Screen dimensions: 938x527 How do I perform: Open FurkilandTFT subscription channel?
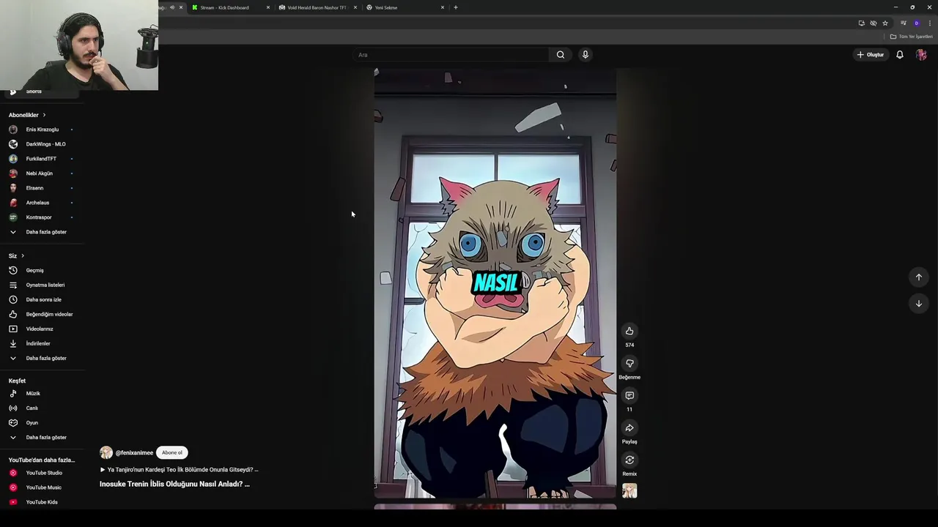point(42,159)
